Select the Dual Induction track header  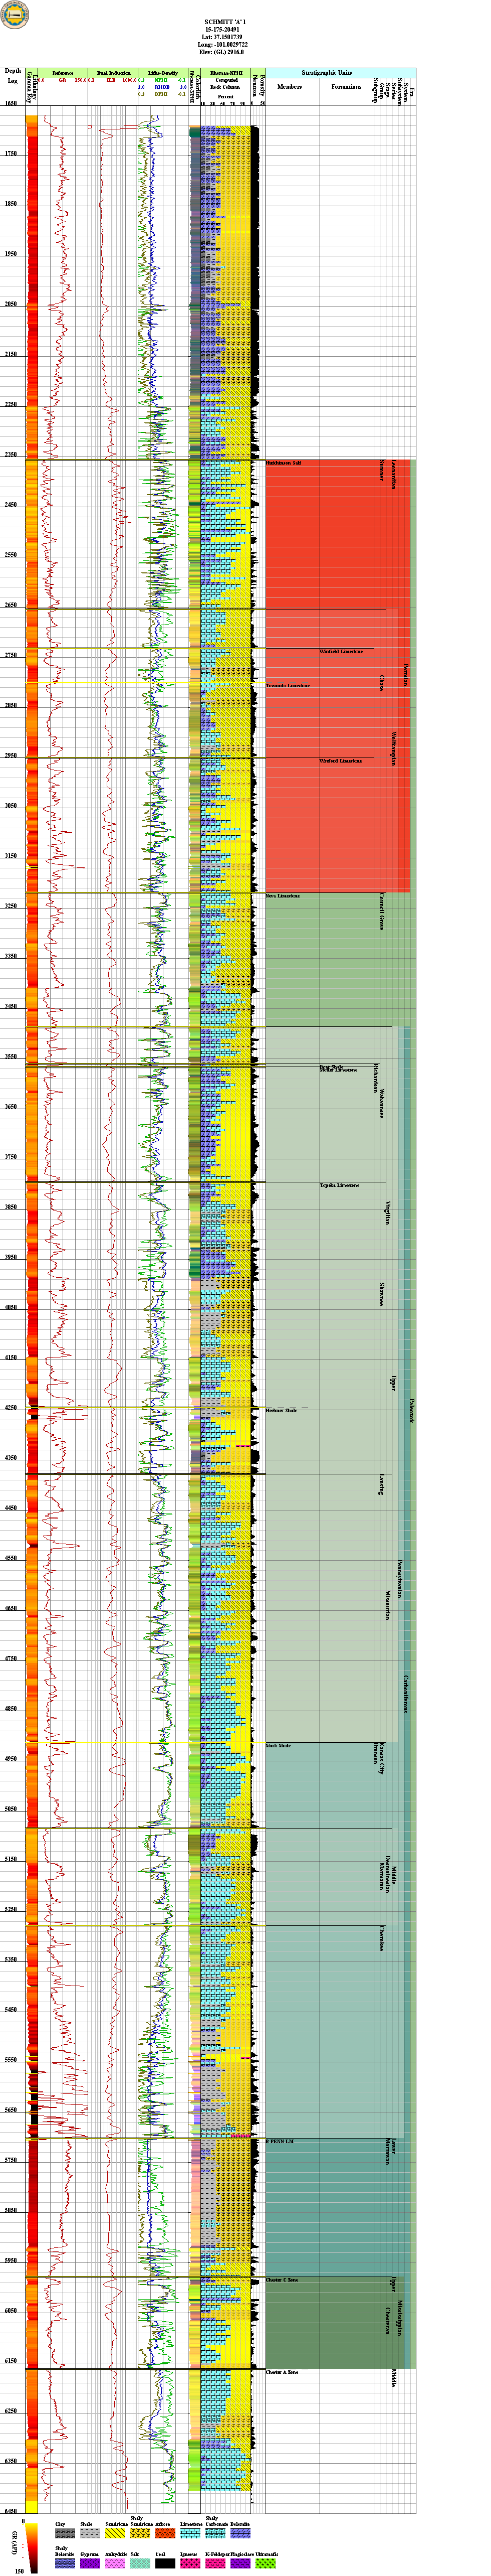tap(113, 73)
